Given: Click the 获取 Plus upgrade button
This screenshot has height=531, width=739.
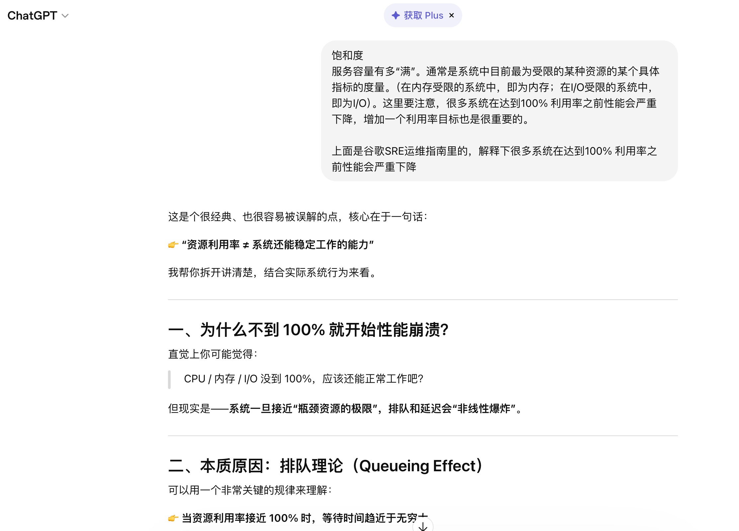Looking at the screenshot, I should [423, 16].
